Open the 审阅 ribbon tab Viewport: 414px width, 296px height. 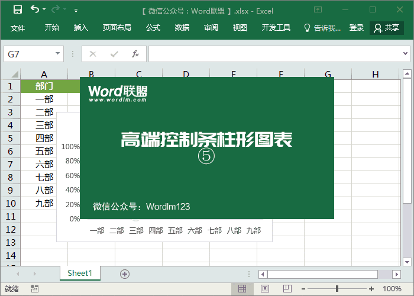click(211, 27)
